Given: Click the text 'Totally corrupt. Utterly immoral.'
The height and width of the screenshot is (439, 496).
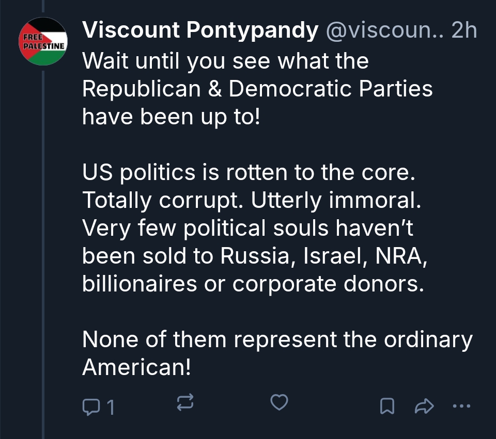Looking at the screenshot, I should pyautogui.click(x=252, y=201).
